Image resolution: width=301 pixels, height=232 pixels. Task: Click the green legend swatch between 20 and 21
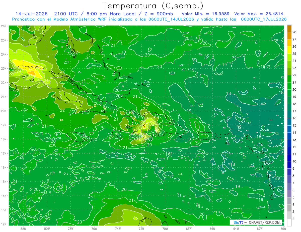(289, 86)
